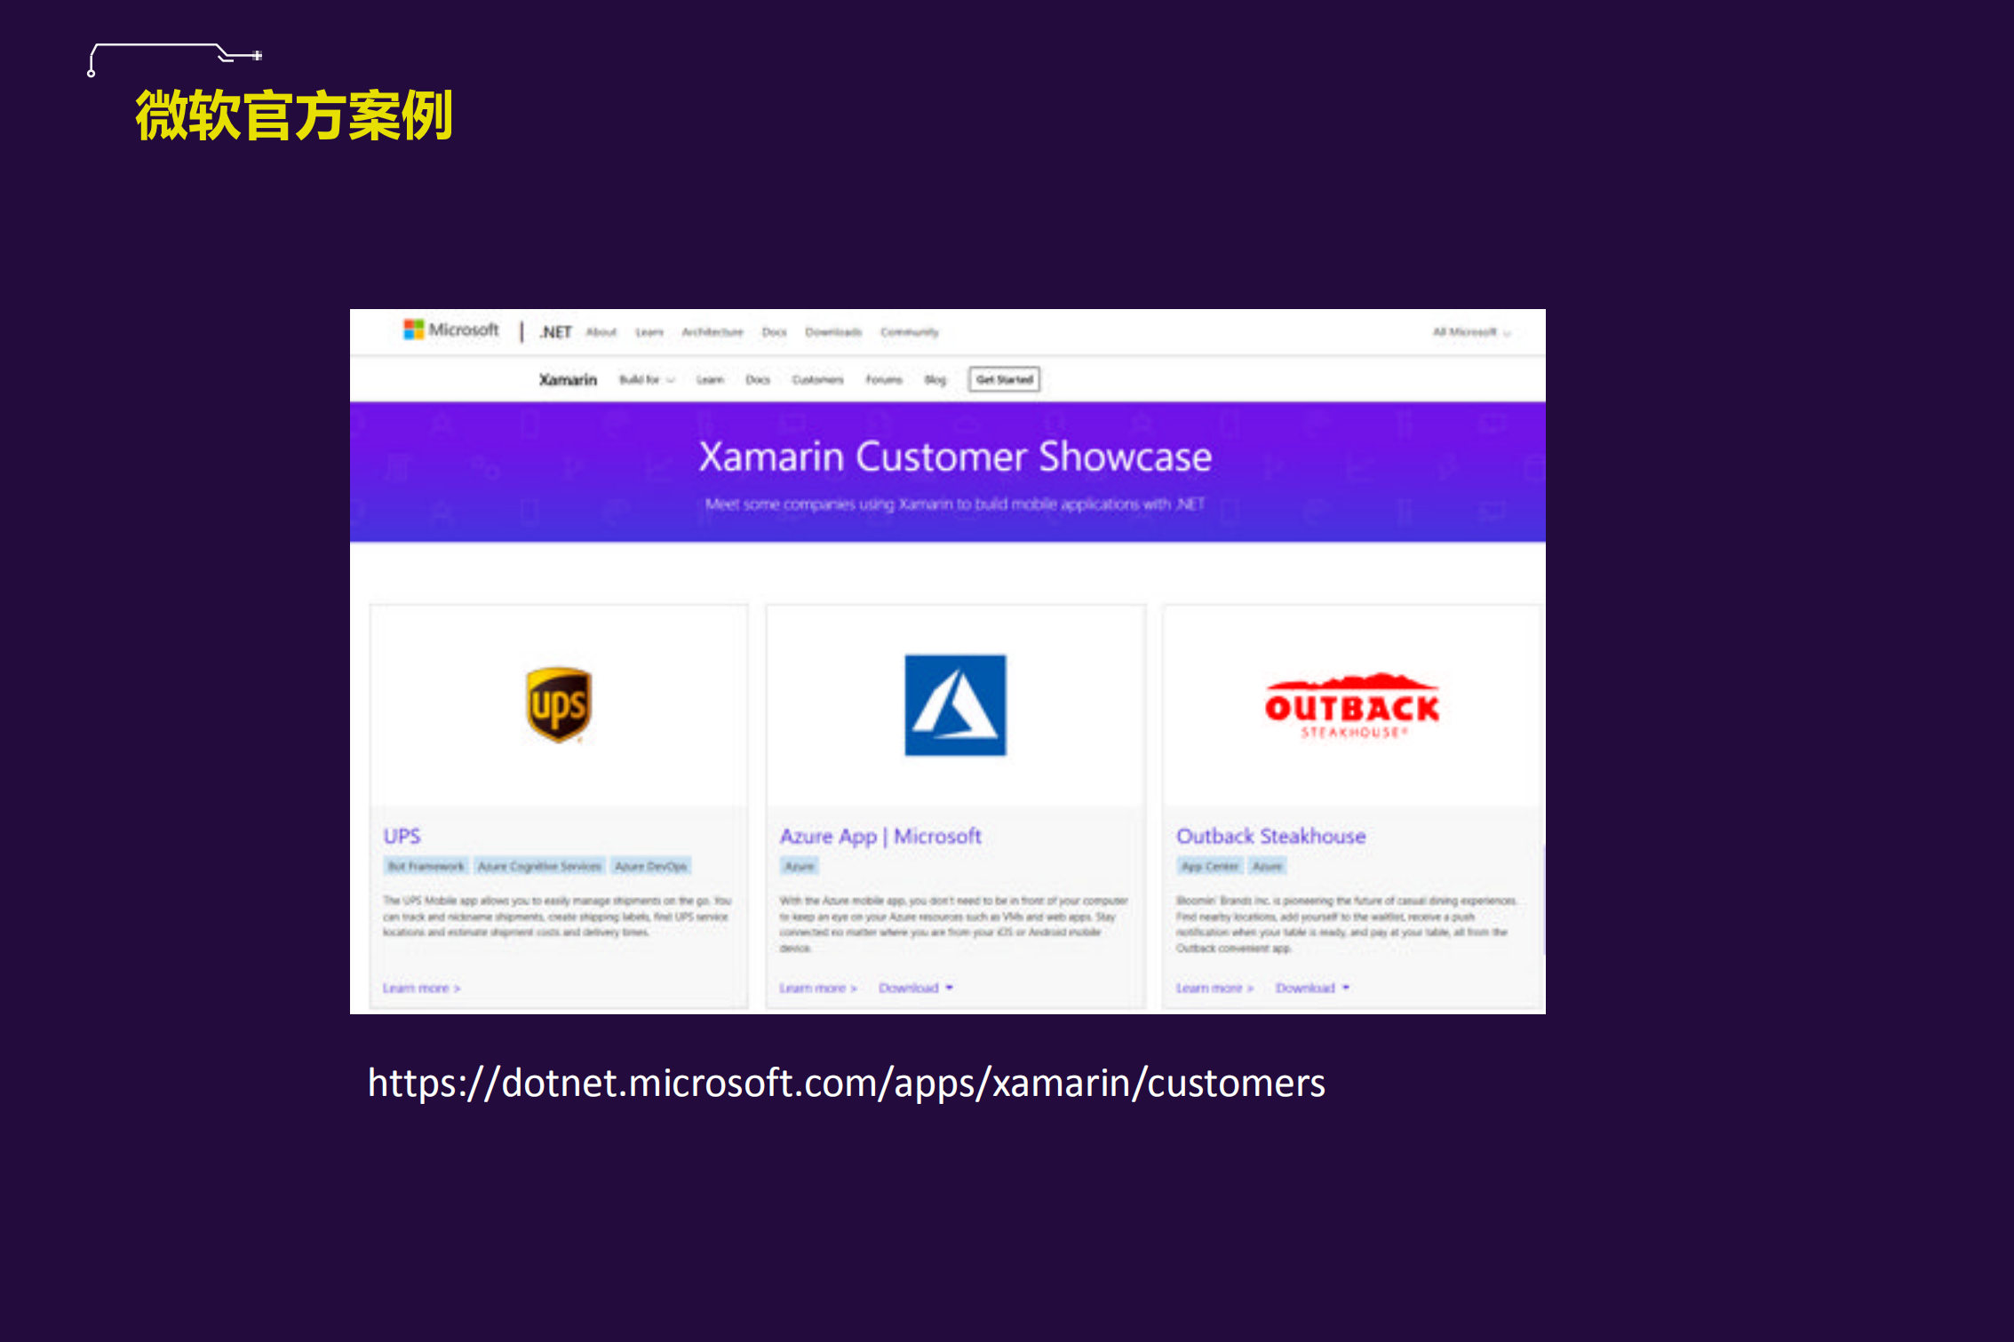2014x1342 pixels.
Task: Click the Azure App | Microsoft card title
Action: 880,836
